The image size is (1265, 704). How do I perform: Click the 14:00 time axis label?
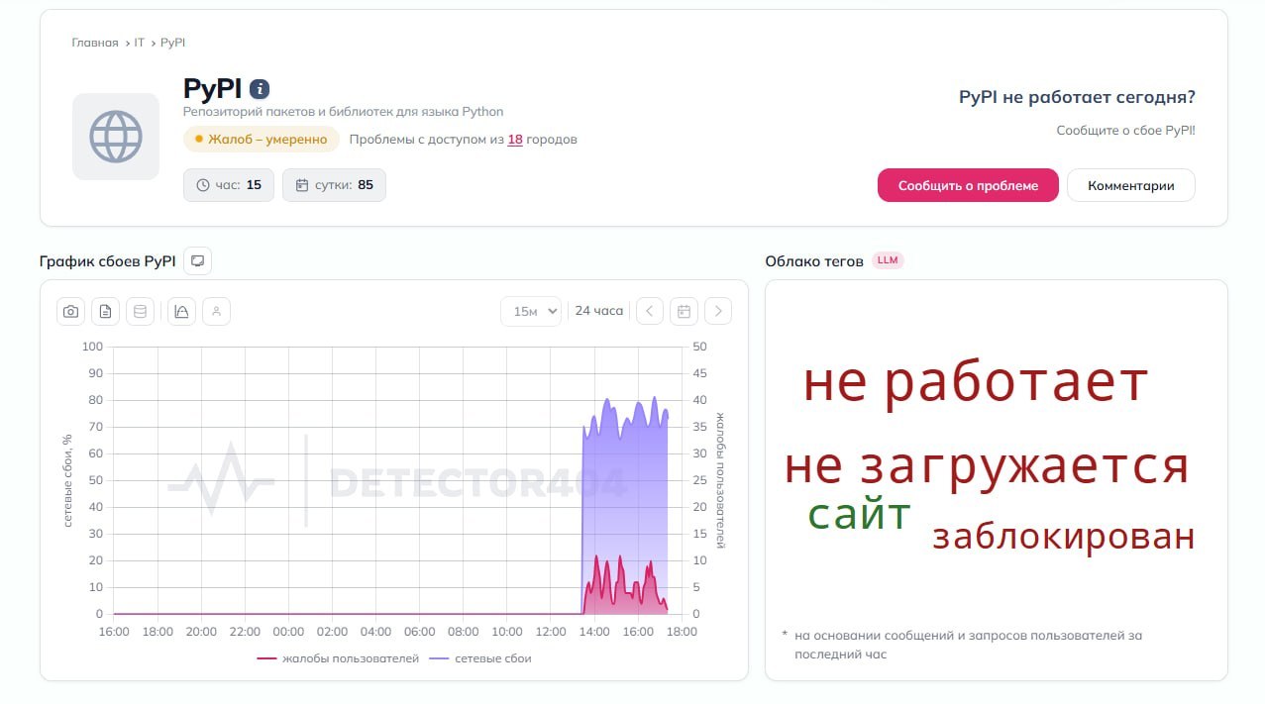pos(594,632)
